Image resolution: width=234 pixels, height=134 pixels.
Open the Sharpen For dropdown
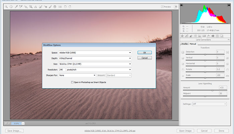[x=77, y=75]
